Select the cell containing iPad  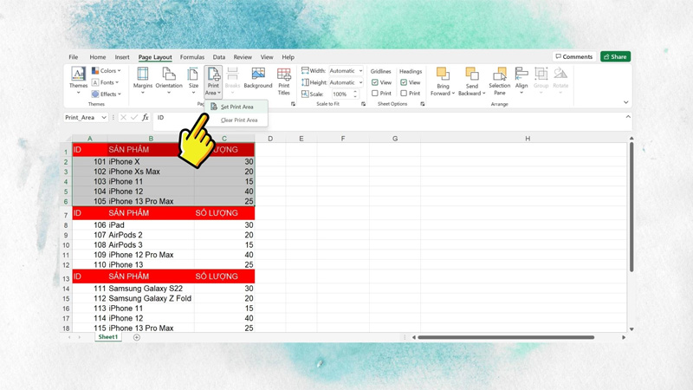point(151,225)
